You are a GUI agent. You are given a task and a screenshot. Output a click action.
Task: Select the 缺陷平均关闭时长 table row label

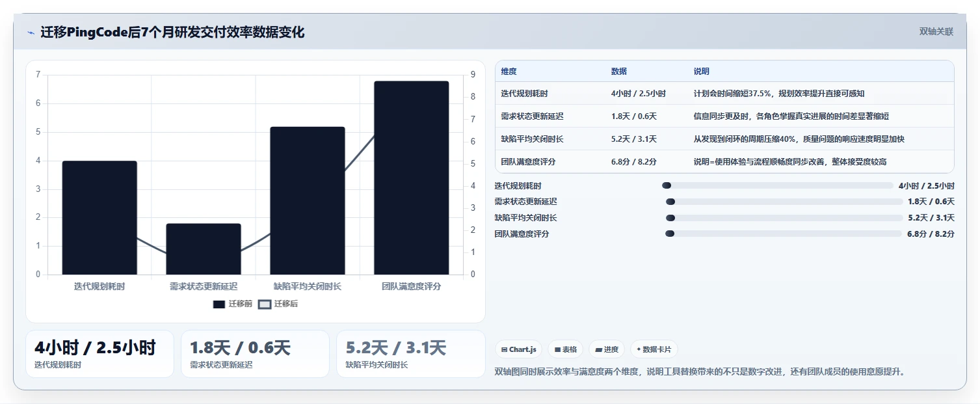click(x=532, y=139)
